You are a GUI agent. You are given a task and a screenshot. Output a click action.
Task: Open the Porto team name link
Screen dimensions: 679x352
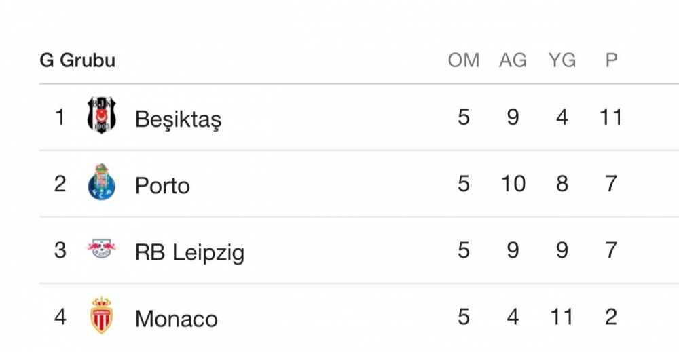tap(162, 184)
